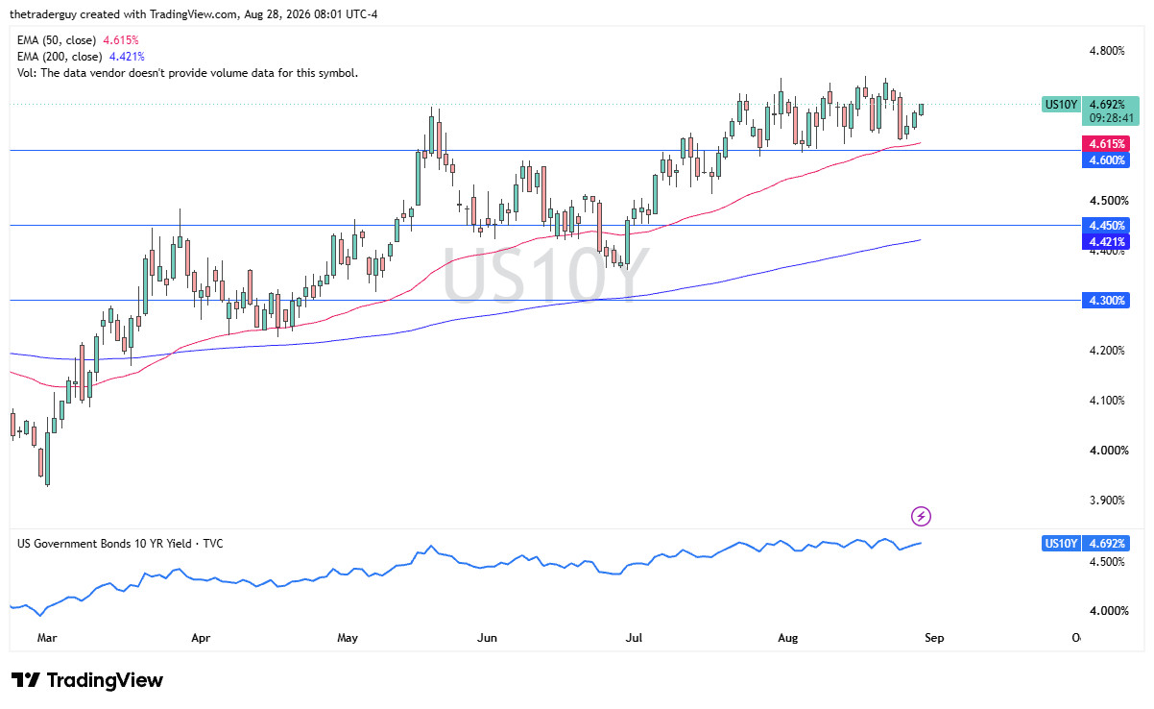This screenshot has height=709, width=1154.
Task: Select the 4.421% EMA 200 price tag
Action: pyautogui.click(x=1106, y=240)
